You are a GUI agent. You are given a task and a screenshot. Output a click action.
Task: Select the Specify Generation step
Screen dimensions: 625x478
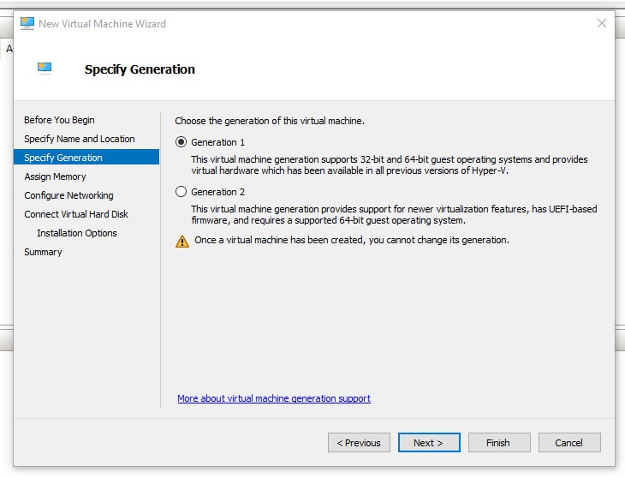coord(63,158)
